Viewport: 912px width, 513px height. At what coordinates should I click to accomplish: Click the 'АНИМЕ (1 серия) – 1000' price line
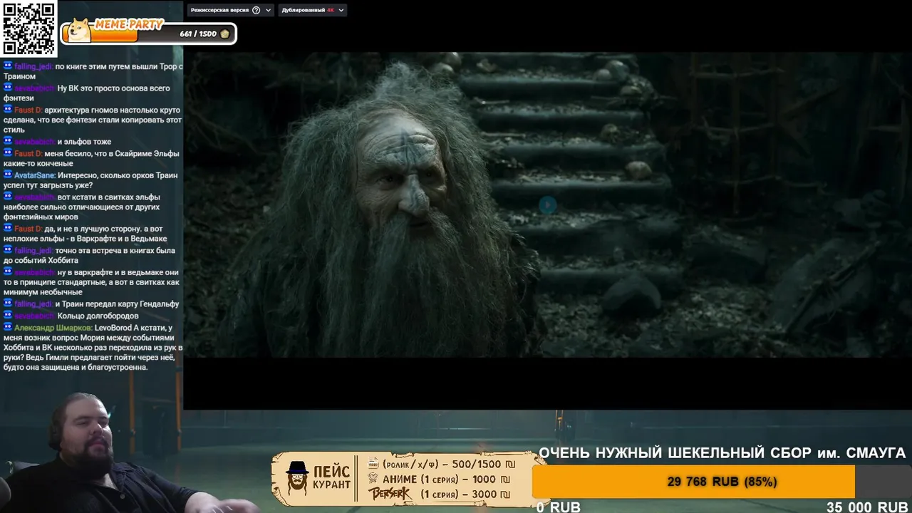click(x=446, y=479)
